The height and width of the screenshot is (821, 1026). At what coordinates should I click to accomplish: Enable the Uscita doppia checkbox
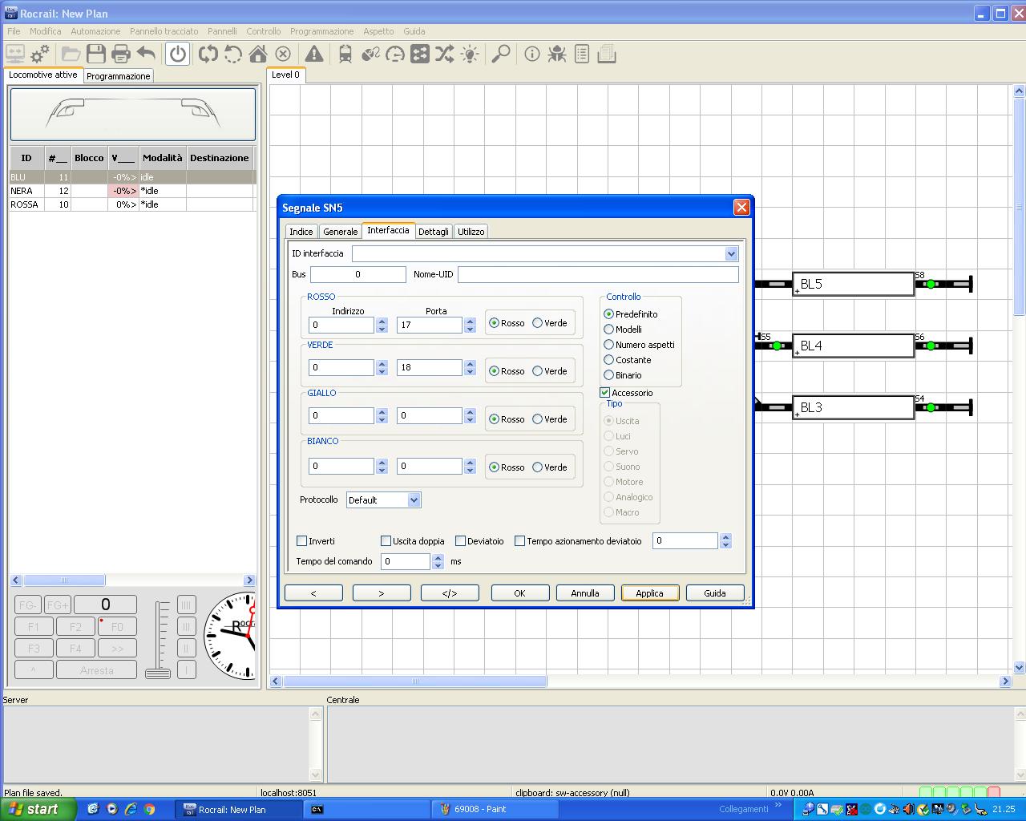pos(386,541)
